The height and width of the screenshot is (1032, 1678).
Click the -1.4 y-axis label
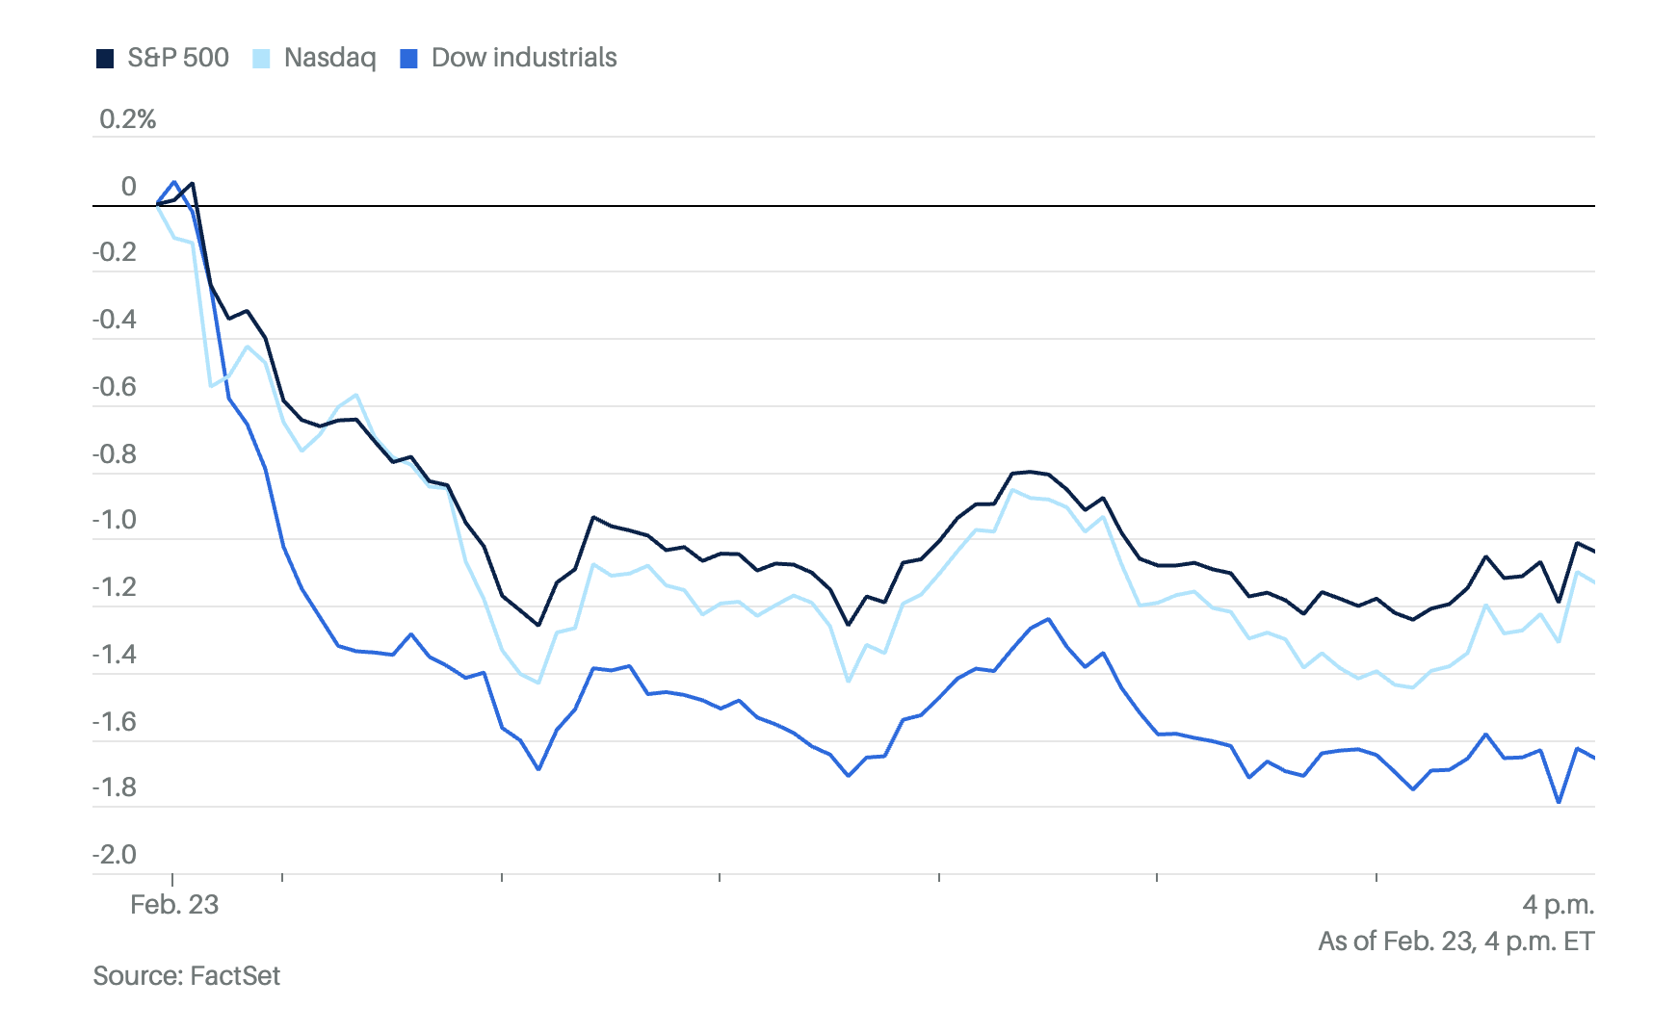click(115, 655)
